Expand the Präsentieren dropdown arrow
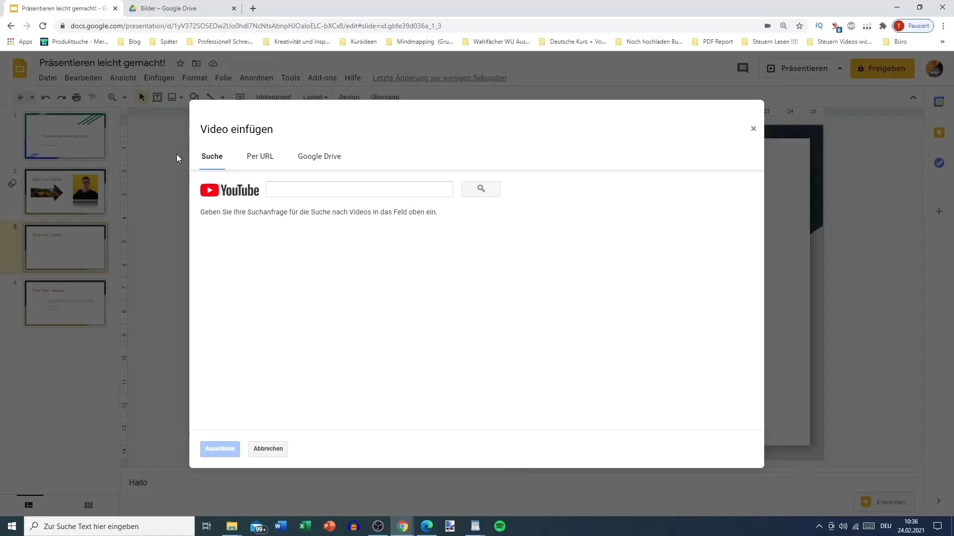Viewport: 954px width, 536px height. point(840,68)
